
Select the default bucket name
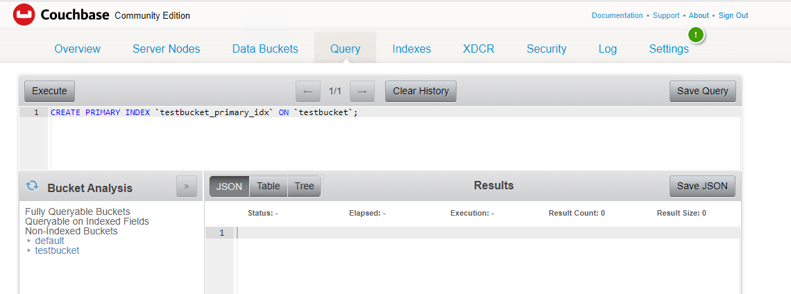click(49, 241)
